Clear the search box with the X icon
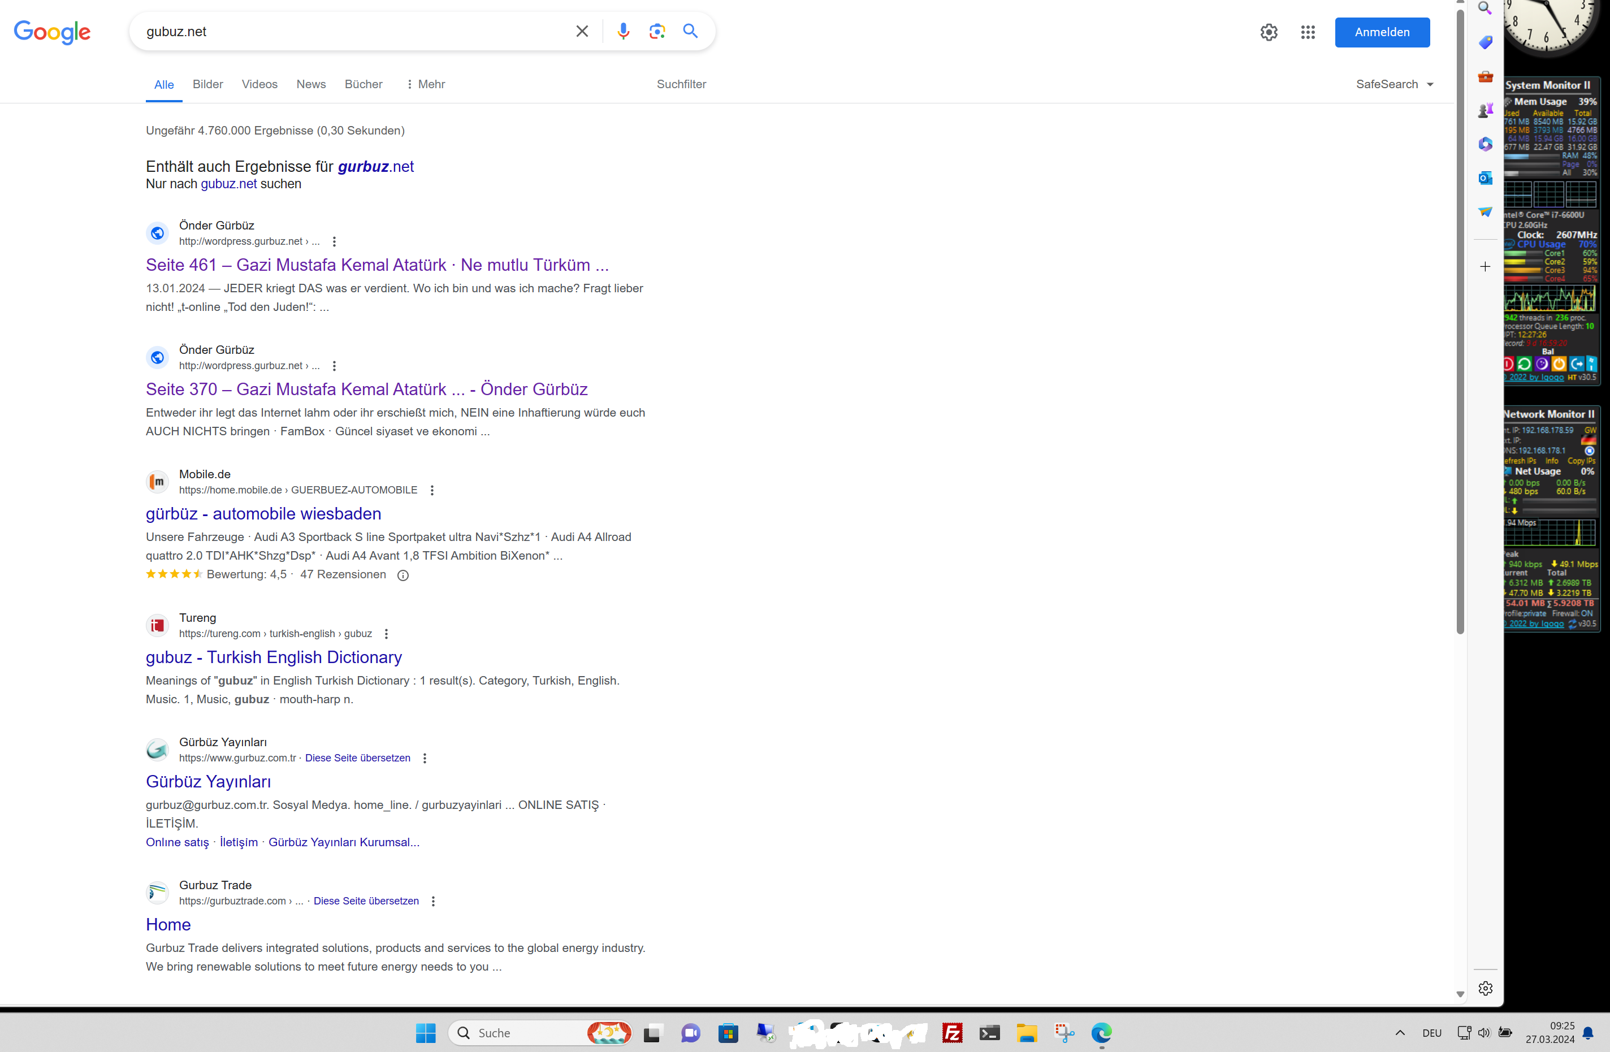 pyautogui.click(x=582, y=31)
